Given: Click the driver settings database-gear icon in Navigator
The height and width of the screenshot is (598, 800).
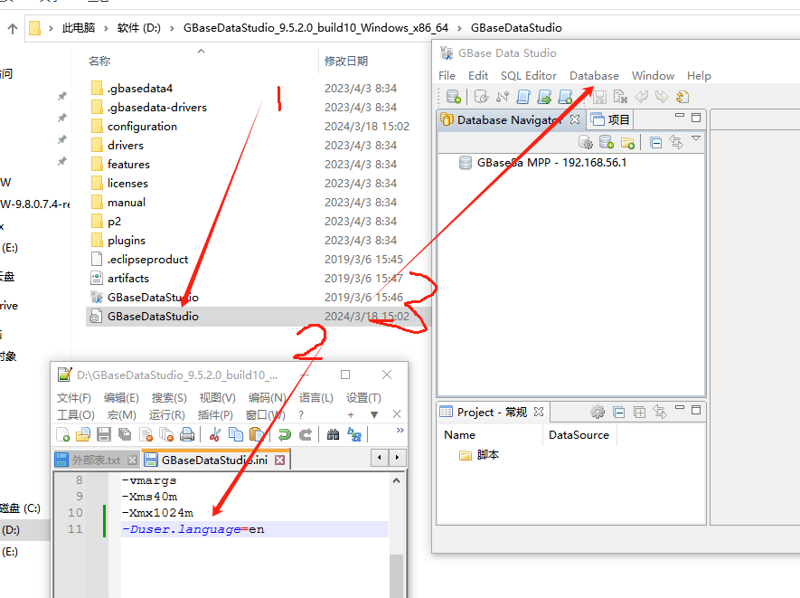Looking at the screenshot, I should point(585,142).
